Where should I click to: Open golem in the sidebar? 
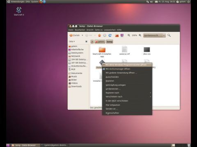click(x=78, y=46)
